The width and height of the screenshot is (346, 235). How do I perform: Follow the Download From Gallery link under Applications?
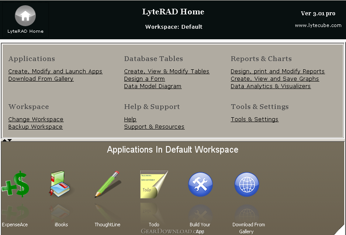pos(41,79)
